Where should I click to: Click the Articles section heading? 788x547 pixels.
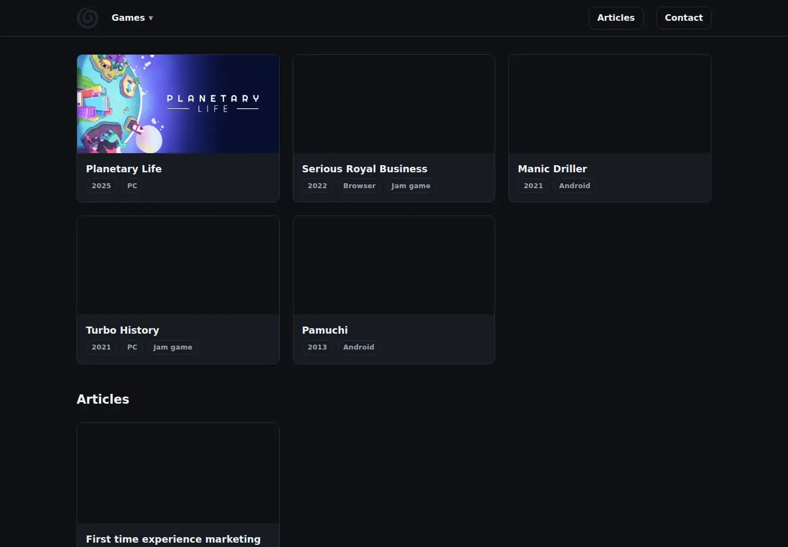(x=103, y=399)
